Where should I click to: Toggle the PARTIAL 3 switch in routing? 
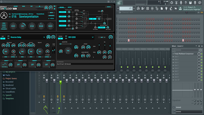click(62, 21)
